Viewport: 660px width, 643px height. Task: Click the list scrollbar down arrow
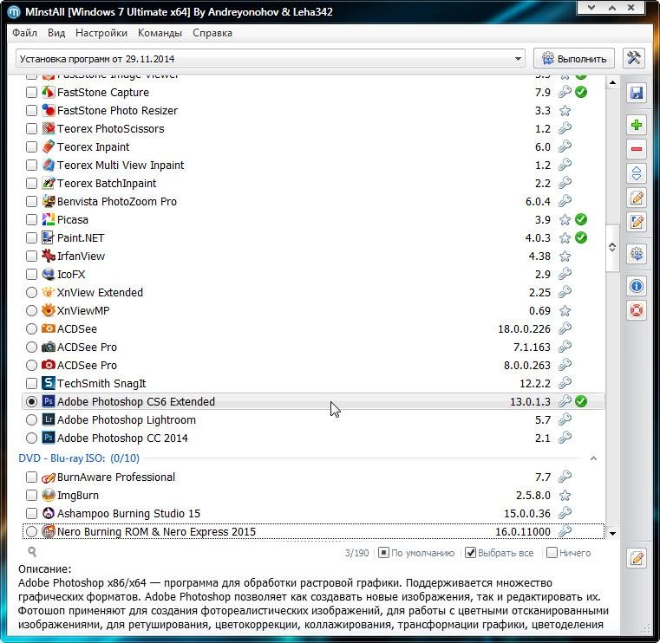pos(612,533)
